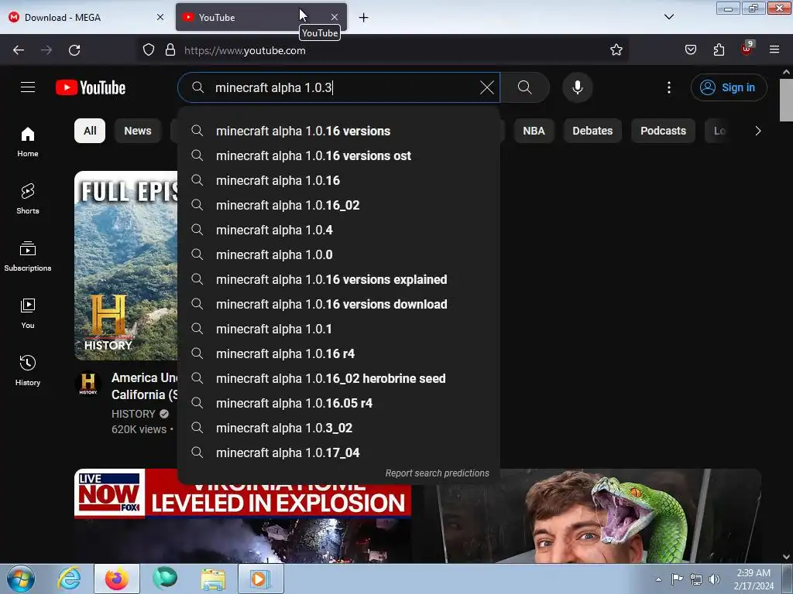The height and width of the screenshot is (594, 793).
Task: Go back with browser back arrow
Action: [19, 50]
